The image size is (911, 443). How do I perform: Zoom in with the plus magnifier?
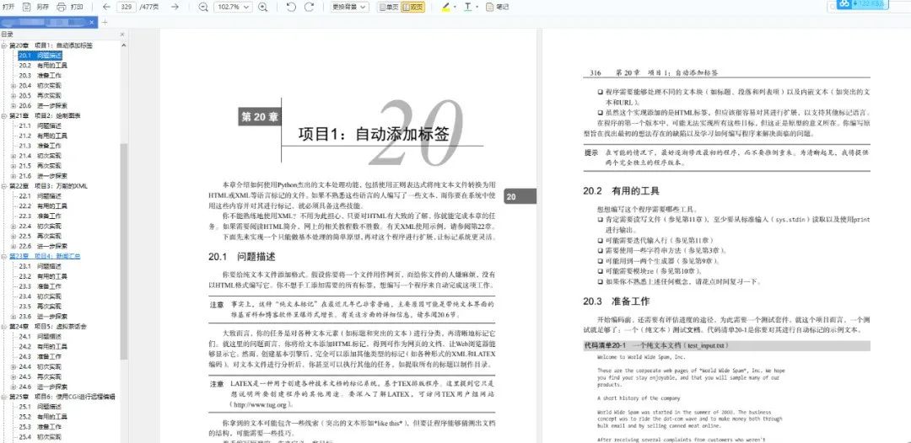[262, 7]
